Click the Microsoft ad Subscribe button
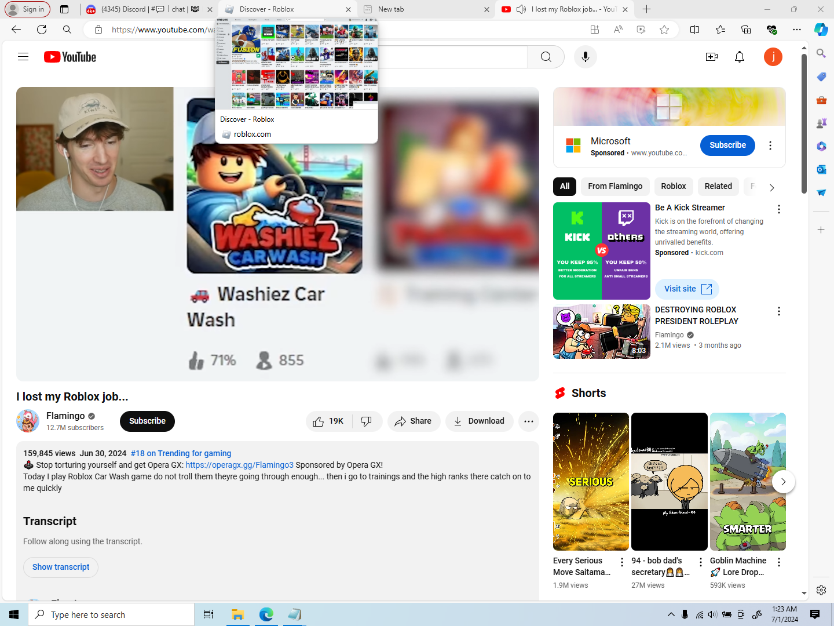 pos(727,145)
